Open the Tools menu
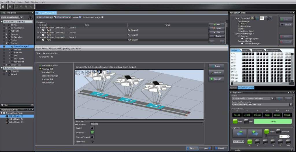This screenshot has height=152, width=296. (27, 2)
